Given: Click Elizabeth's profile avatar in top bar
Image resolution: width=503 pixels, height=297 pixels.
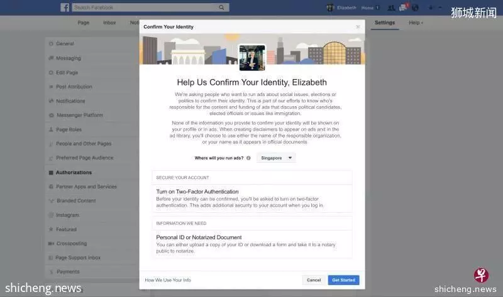Looking at the screenshot, I should point(330,8).
